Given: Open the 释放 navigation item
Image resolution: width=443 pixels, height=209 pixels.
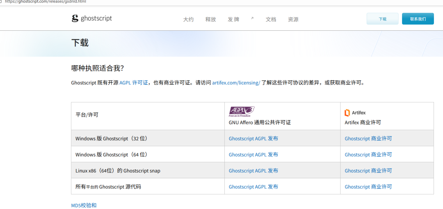Looking at the screenshot, I should [210, 20].
